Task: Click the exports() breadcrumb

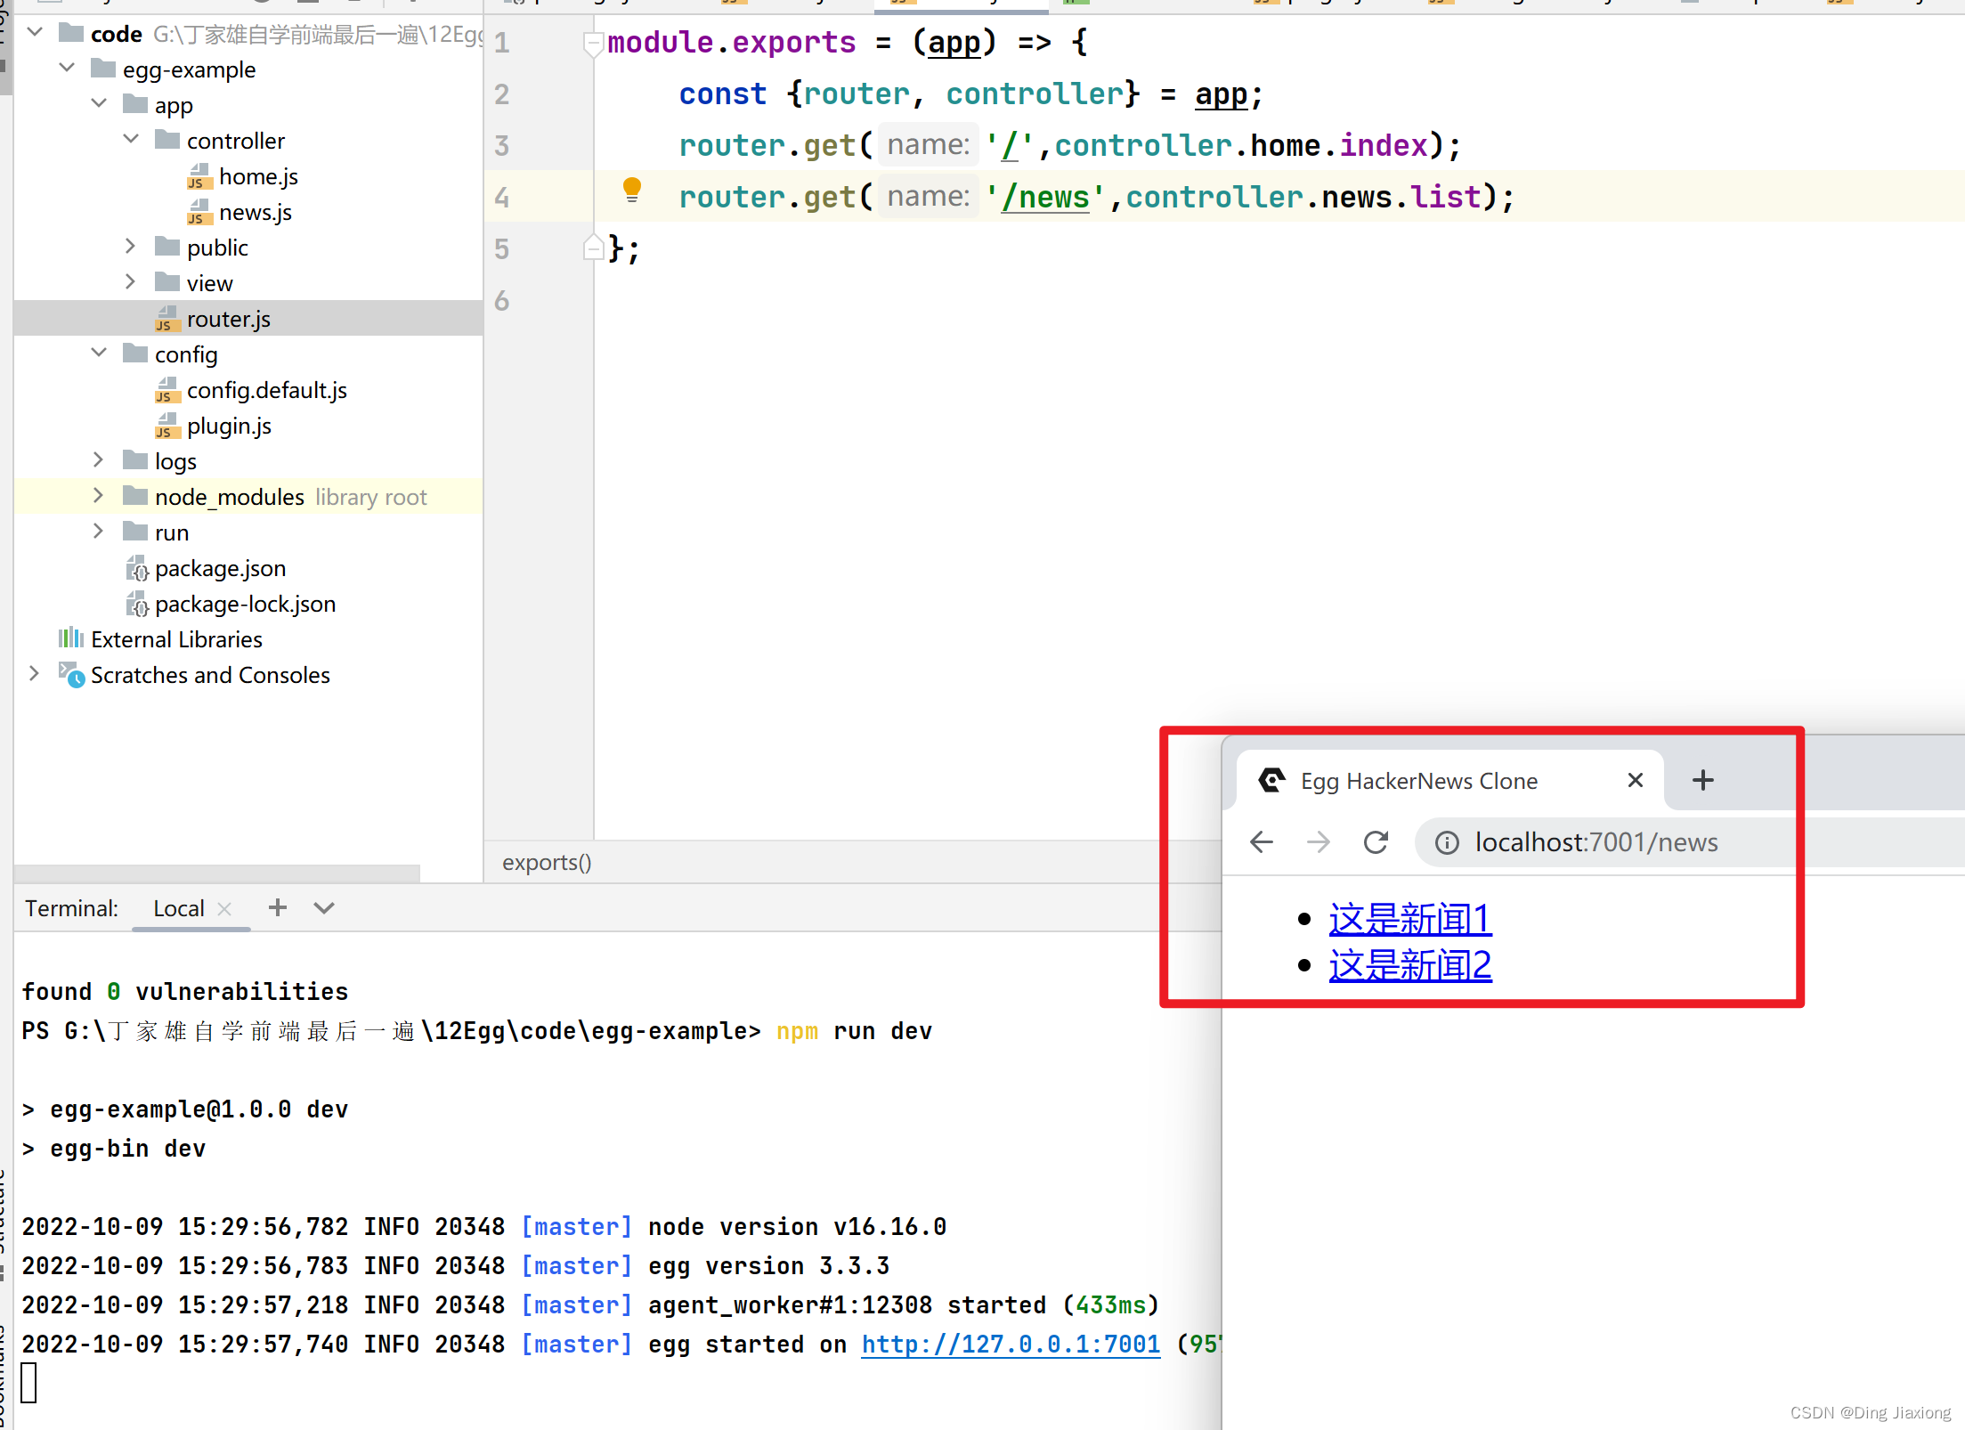Action: [x=547, y=862]
